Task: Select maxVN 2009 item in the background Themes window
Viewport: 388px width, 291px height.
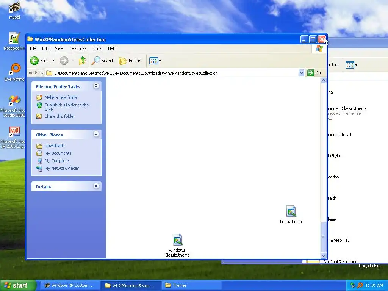Action: tap(338, 241)
